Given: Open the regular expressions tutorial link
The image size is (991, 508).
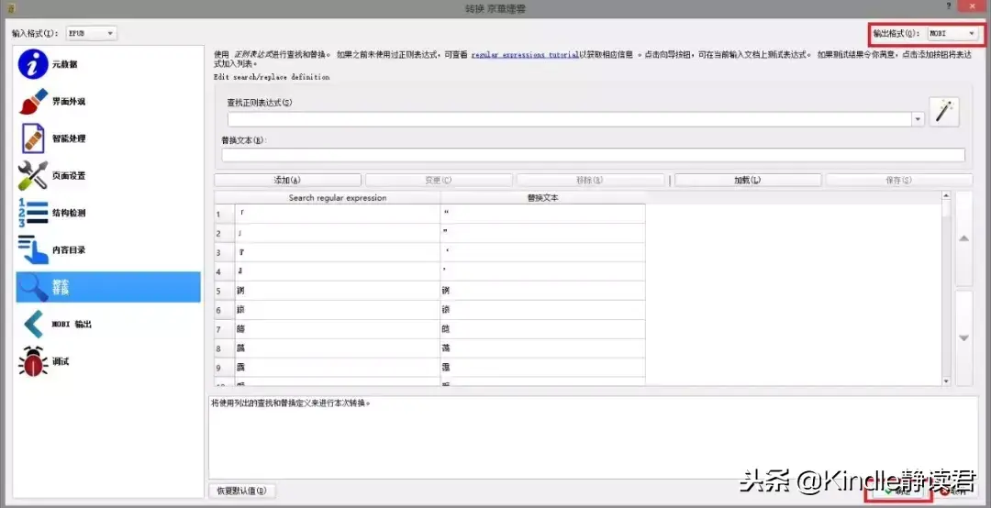Looking at the screenshot, I should point(525,55).
